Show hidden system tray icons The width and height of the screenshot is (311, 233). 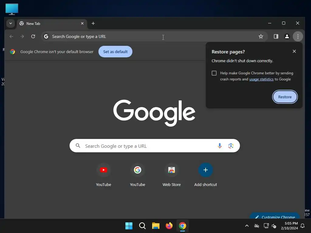(x=247, y=226)
